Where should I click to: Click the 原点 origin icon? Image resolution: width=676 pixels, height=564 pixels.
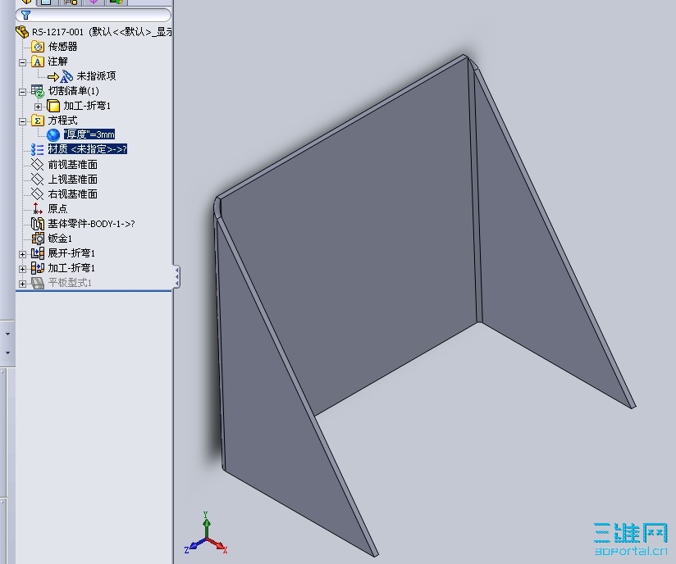tap(38, 208)
